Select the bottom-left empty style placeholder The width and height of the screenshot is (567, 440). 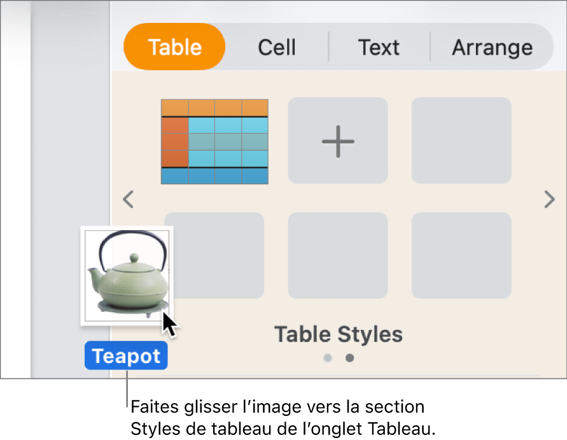coord(214,255)
